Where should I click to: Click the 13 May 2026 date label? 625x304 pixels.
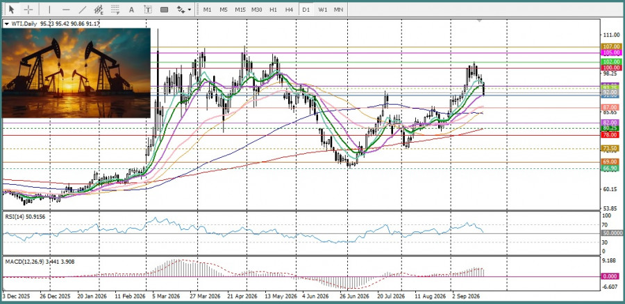281,296
